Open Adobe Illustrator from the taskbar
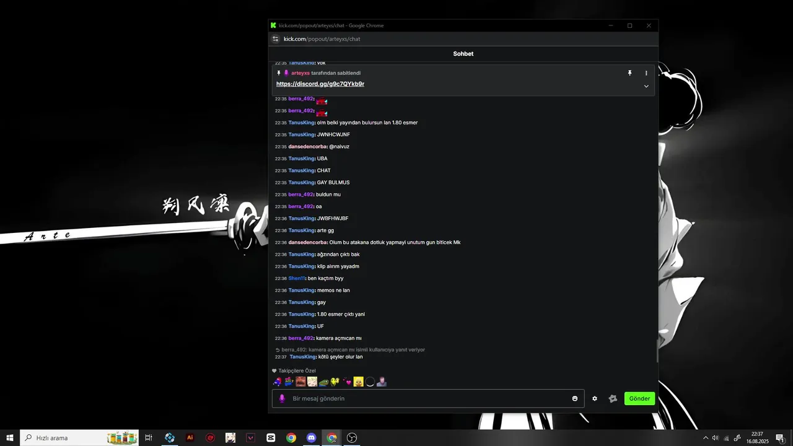The height and width of the screenshot is (446, 793). click(x=190, y=438)
